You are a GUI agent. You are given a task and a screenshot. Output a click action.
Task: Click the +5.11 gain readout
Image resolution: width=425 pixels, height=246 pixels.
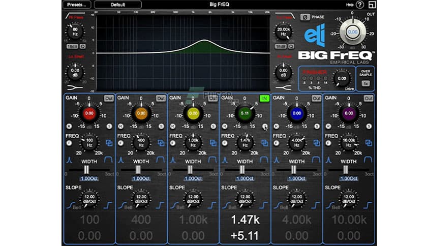[x=245, y=236]
